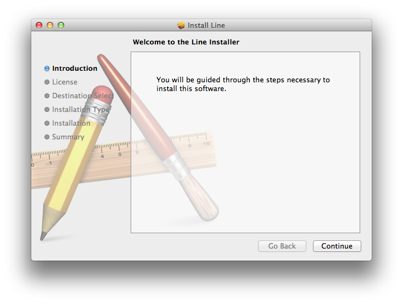403x304 pixels.
Task: Select the Destination Select step label
Action: pyautogui.click(x=83, y=96)
